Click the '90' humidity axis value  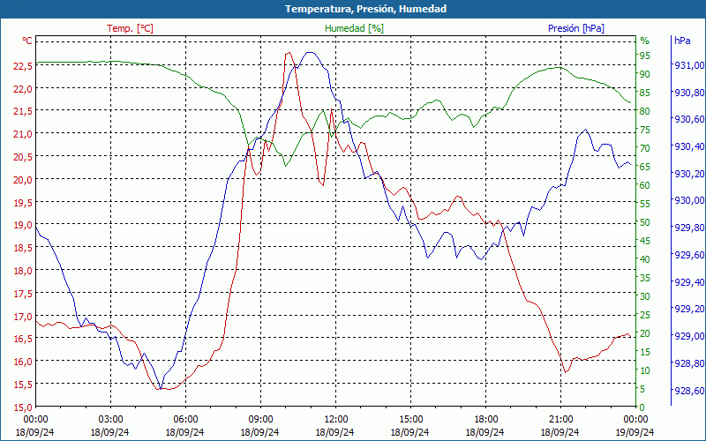pyautogui.click(x=645, y=74)
